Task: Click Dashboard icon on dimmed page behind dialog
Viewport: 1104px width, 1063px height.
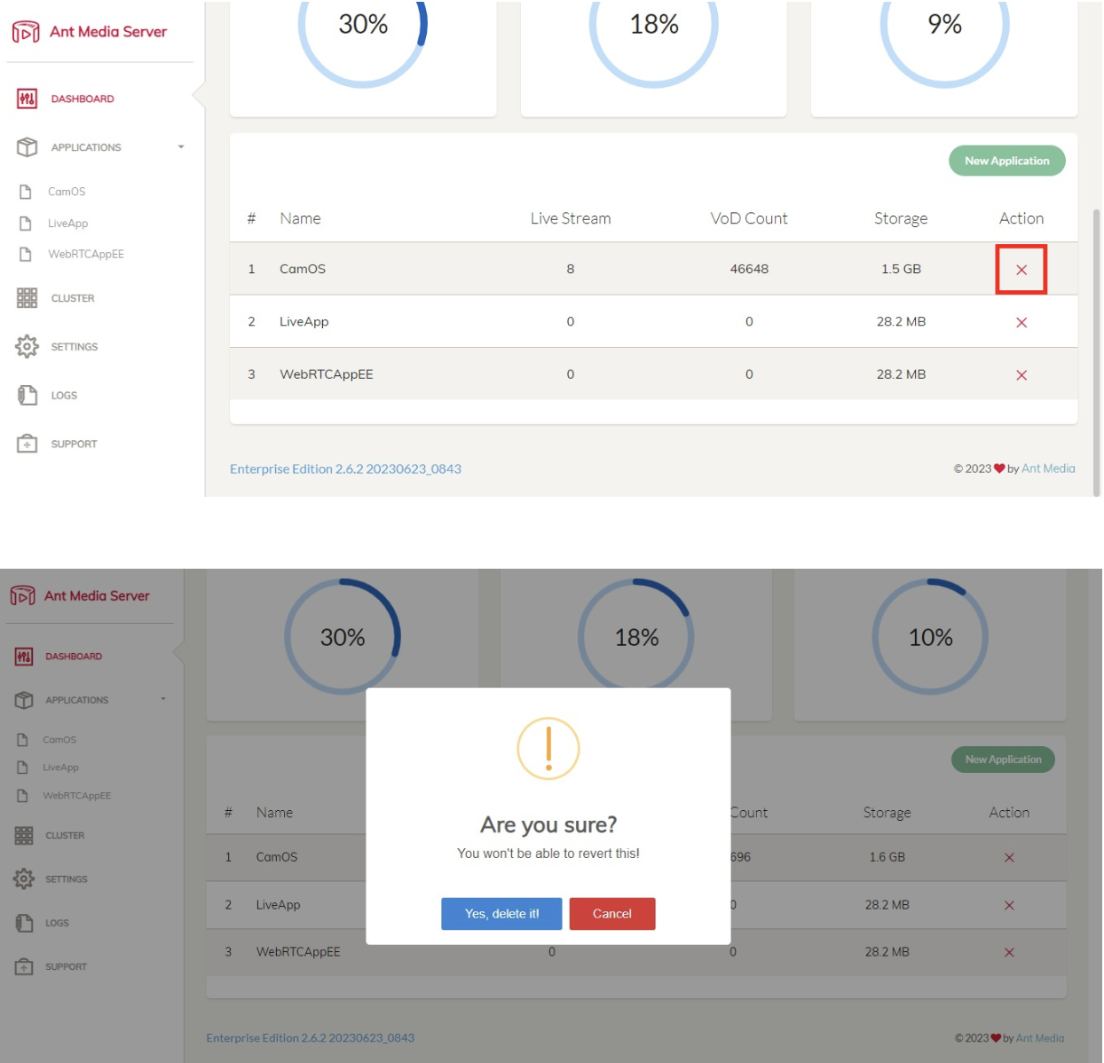Action: (24, 657)
